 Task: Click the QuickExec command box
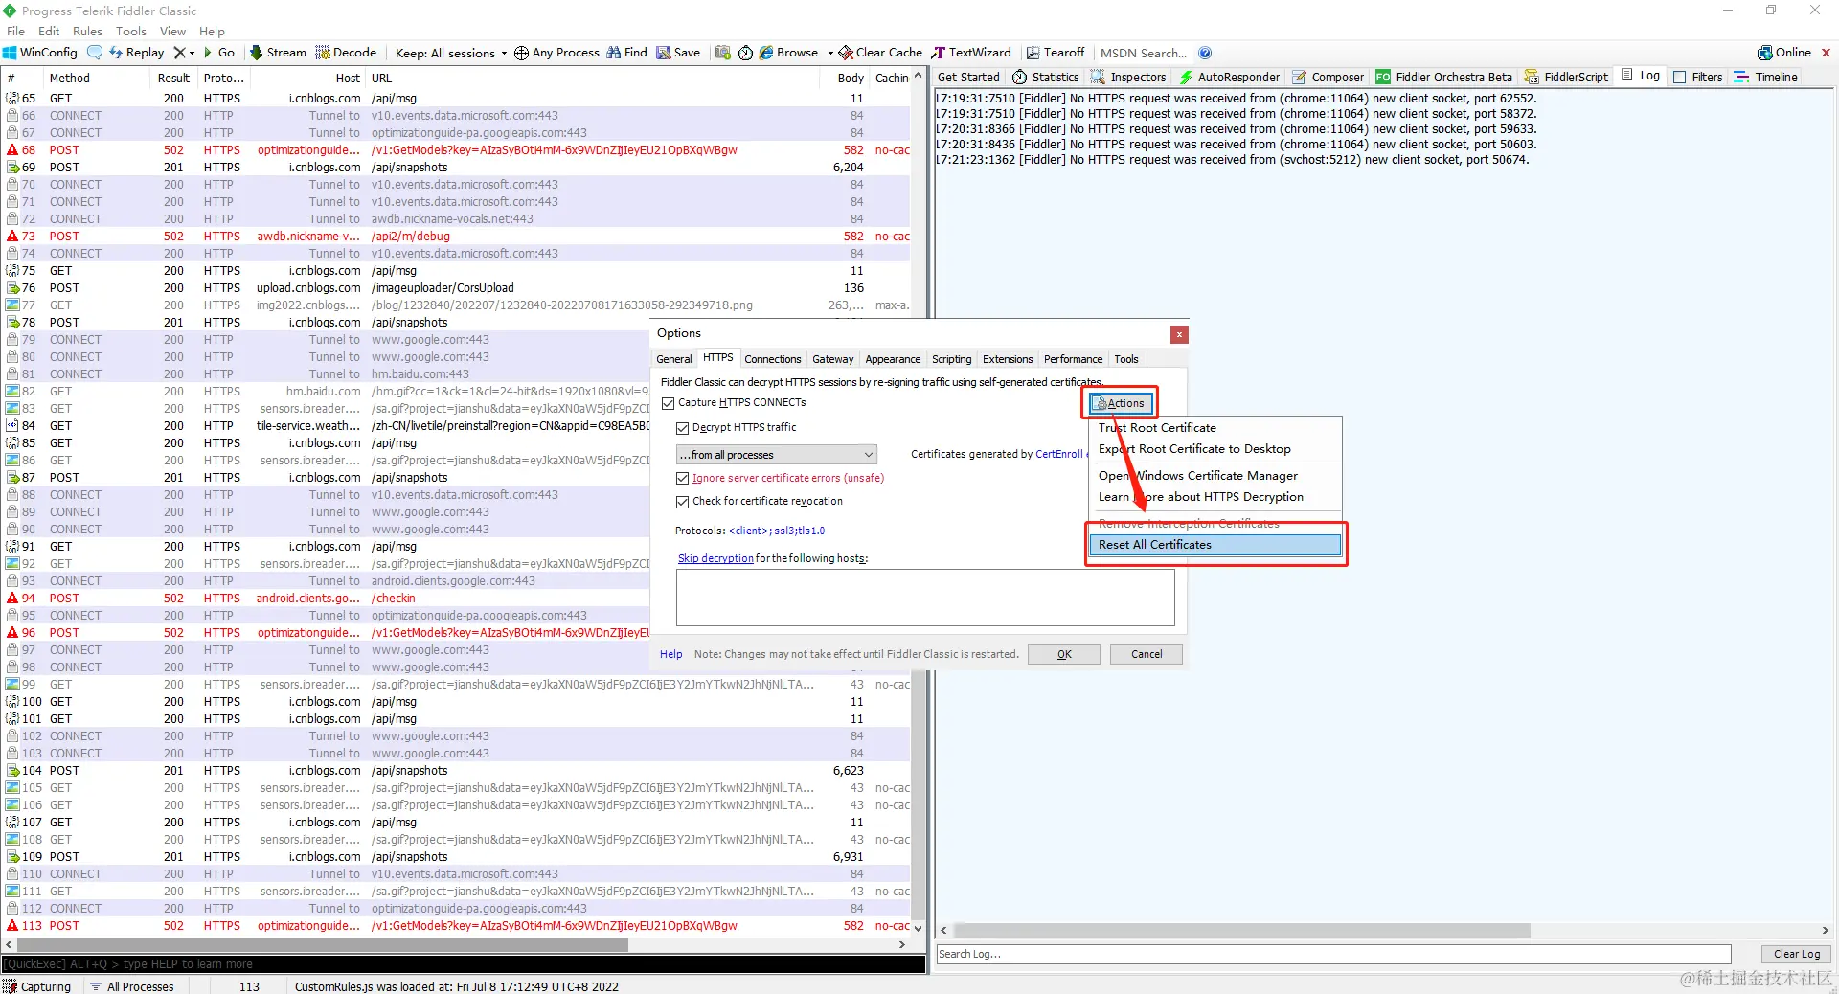[464, 964]
